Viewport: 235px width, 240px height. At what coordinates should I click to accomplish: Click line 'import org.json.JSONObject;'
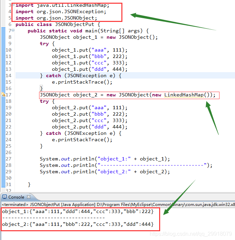56,18
